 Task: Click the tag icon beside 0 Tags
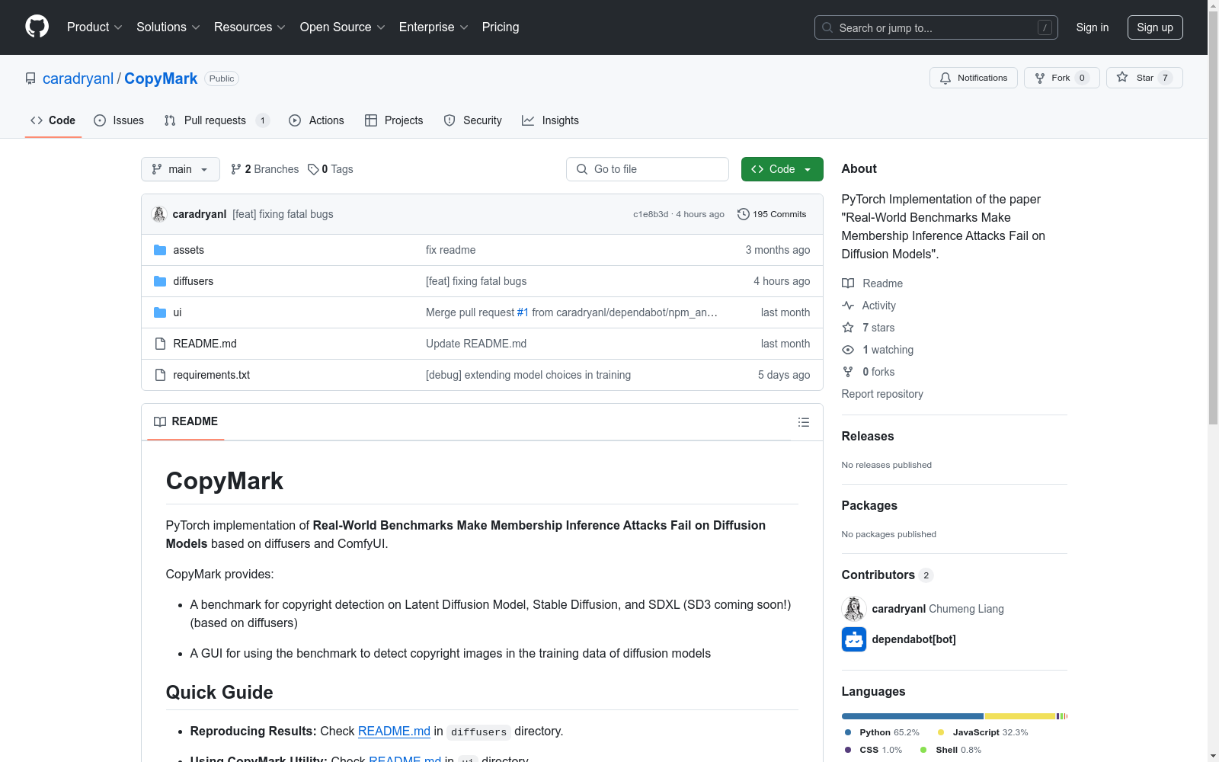coord(313,169)
